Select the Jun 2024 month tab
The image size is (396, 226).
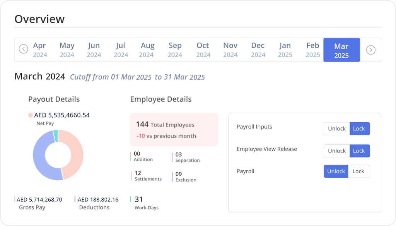tap(94, 50)
